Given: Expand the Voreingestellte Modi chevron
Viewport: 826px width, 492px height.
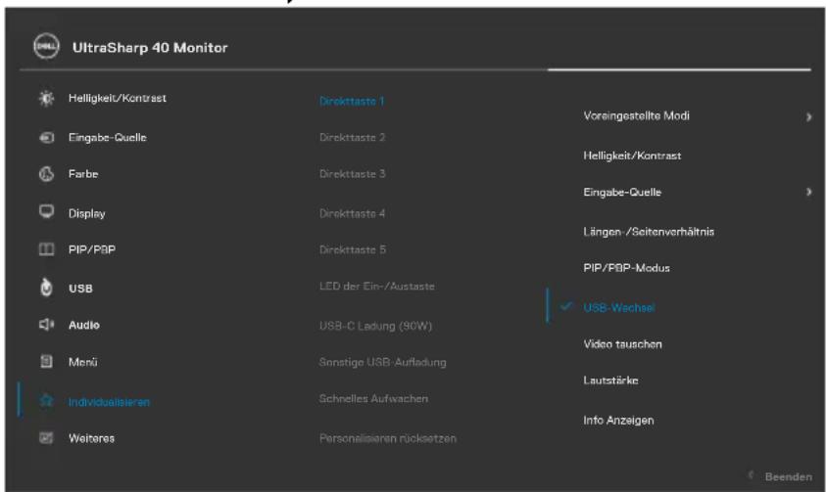Looking at the screenshot, I should (x=808, y=117).
